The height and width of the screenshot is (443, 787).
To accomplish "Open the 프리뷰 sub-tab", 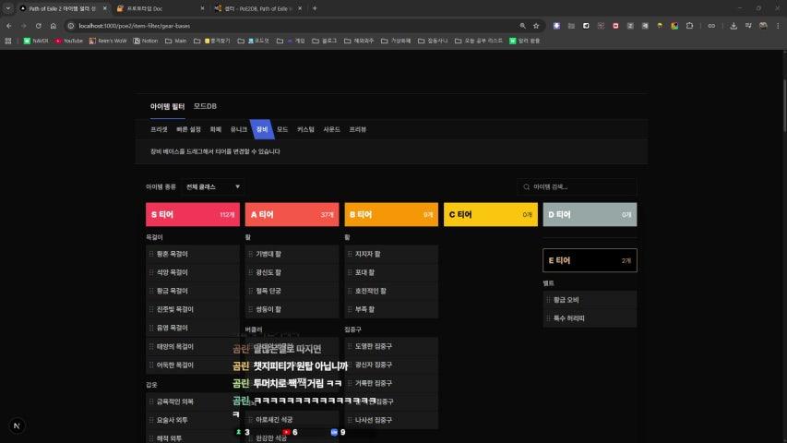I will point(357,129).
